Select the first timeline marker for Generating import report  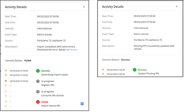click(6, 71)
